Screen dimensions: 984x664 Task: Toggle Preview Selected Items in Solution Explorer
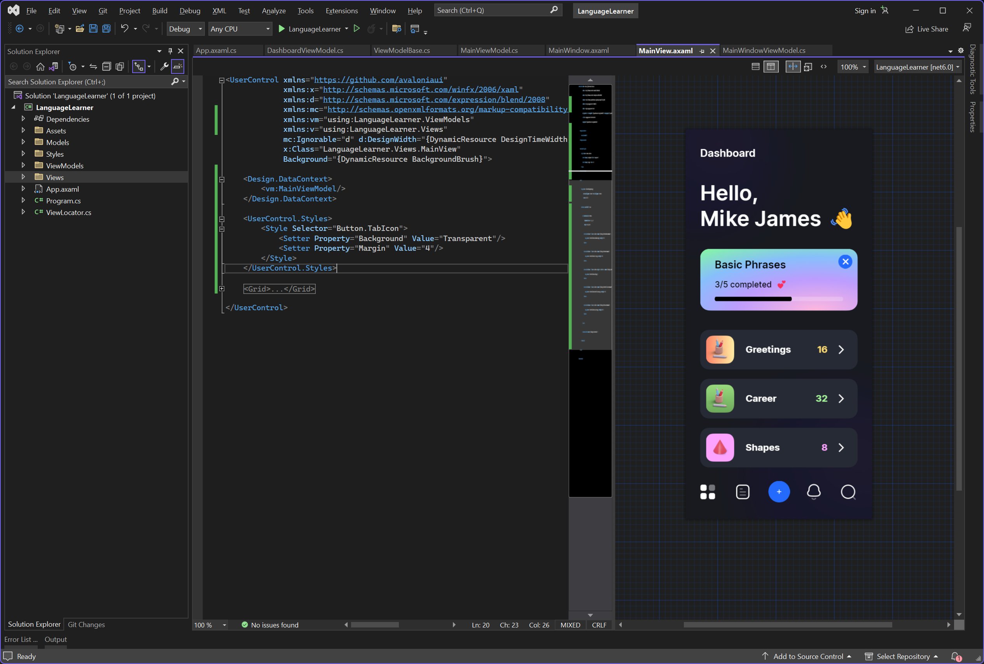coord(178,66)
